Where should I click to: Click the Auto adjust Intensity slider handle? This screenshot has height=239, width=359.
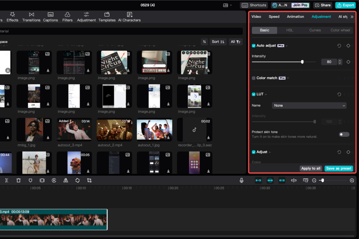[302, 62]
